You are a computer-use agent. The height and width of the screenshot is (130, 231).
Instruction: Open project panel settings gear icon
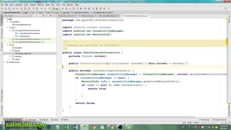pyautogui.click(x=51, y=16)
